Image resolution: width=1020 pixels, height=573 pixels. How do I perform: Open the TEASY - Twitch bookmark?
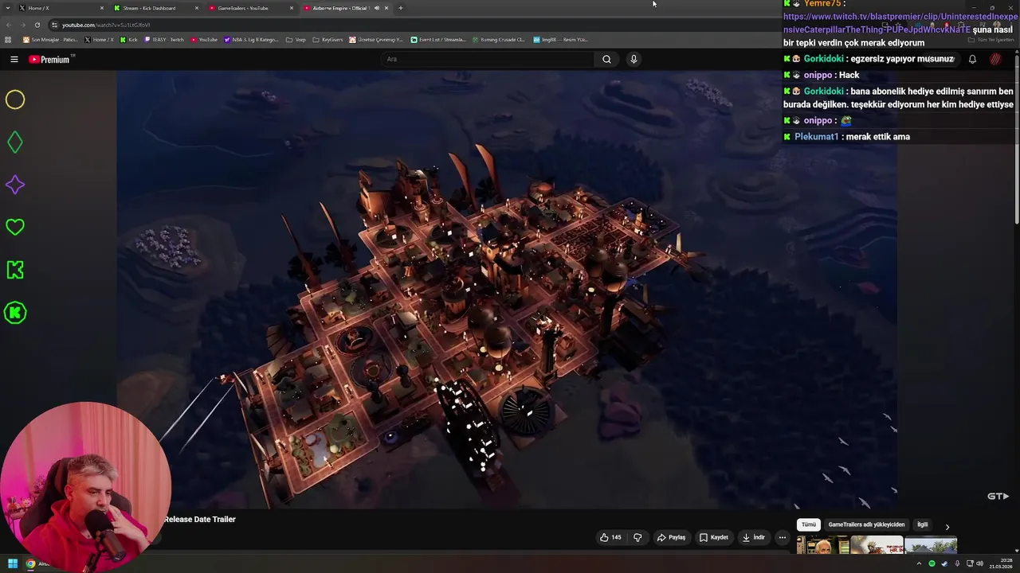tap(164, 40)
